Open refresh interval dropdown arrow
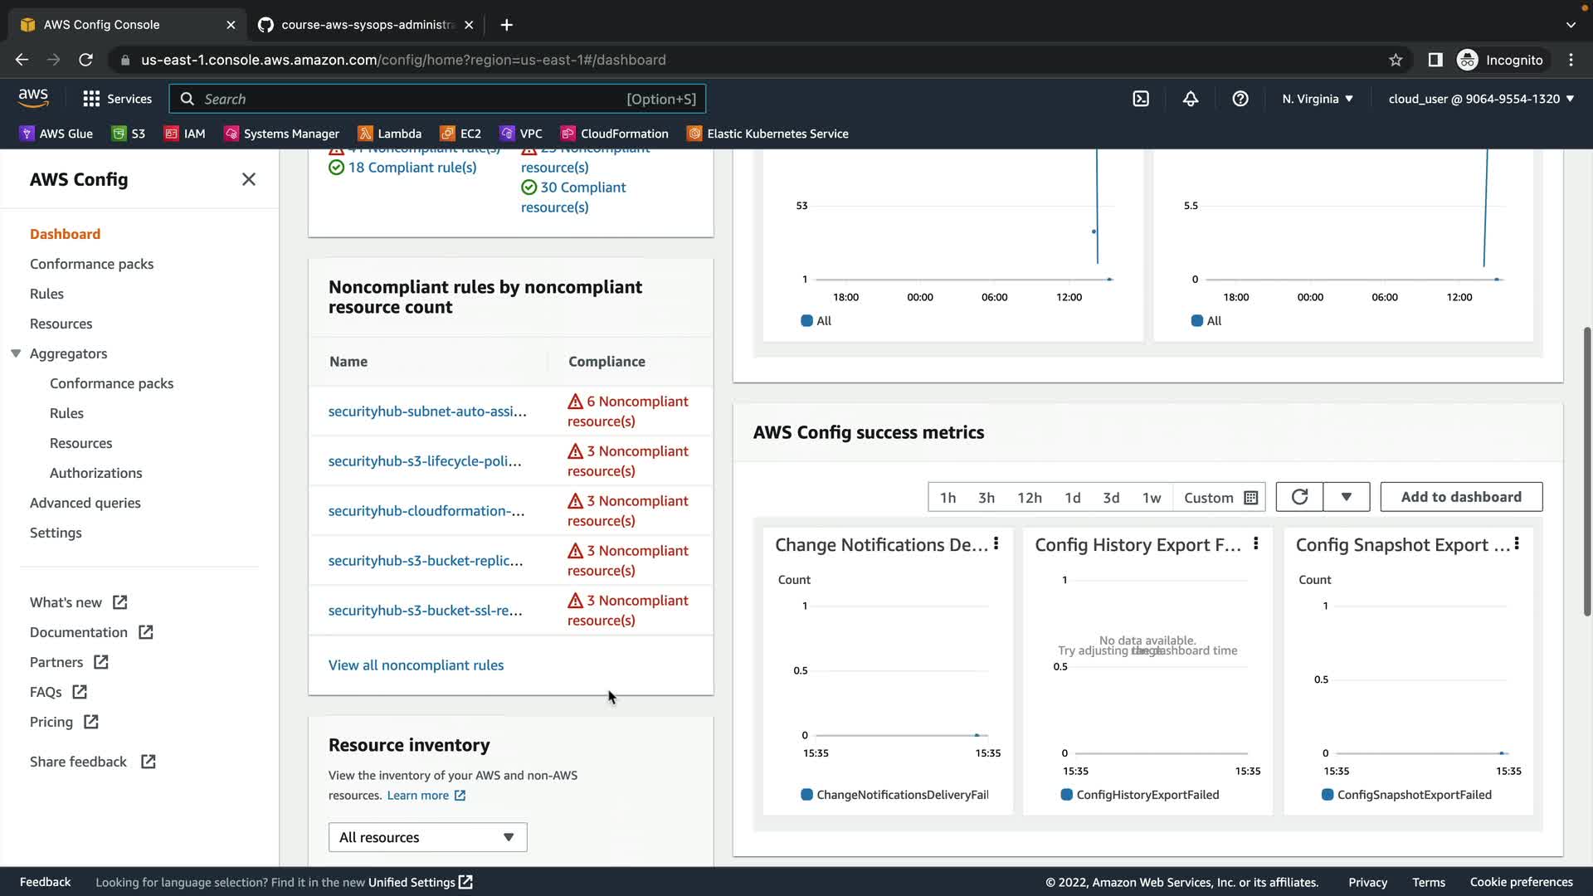Image resolution: width=1593 pixels, height=896 pixels. pos(1346,497)
